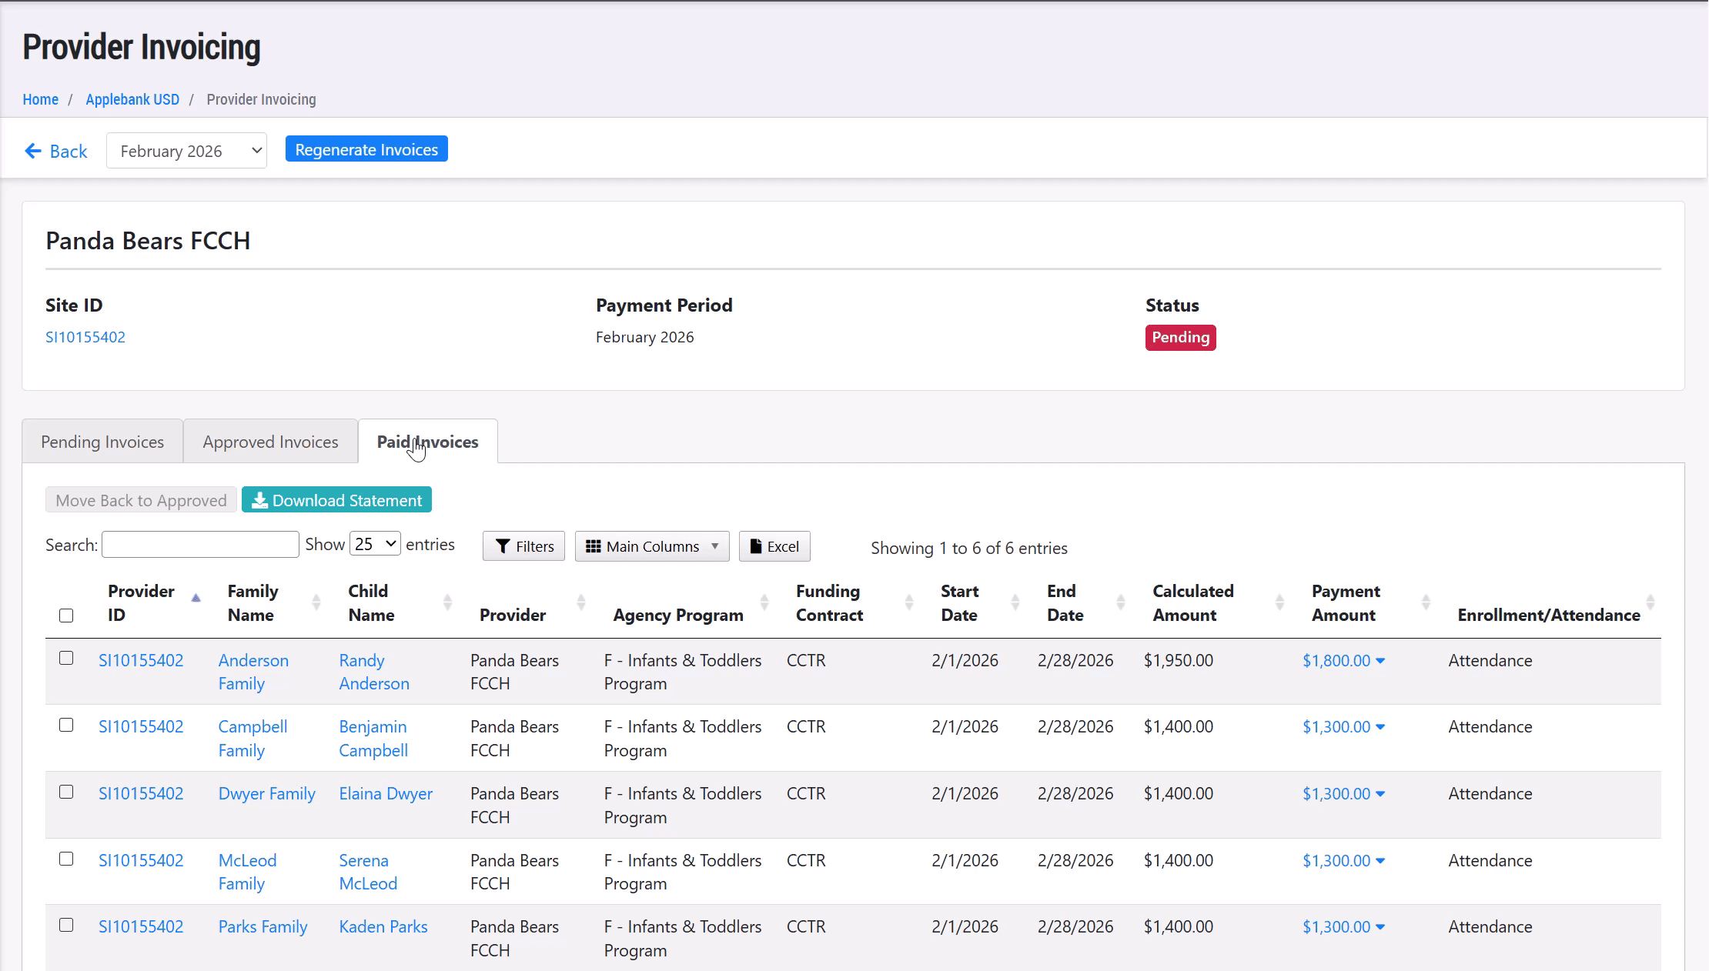The width and height of the screenshot is (1709, 971).
Task: Switch to the Pending Invoices tab
Action: click(x=102, y=442)
